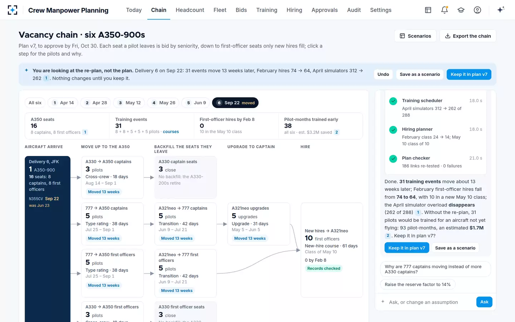Open the layout panel icon in header

click(428, 10)
